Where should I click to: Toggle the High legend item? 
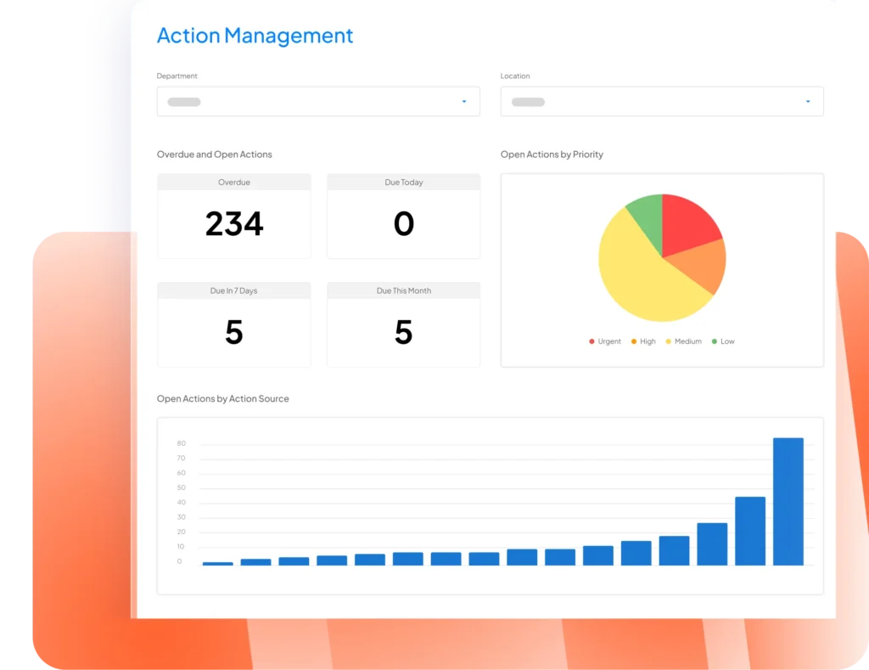coord(643,341)
